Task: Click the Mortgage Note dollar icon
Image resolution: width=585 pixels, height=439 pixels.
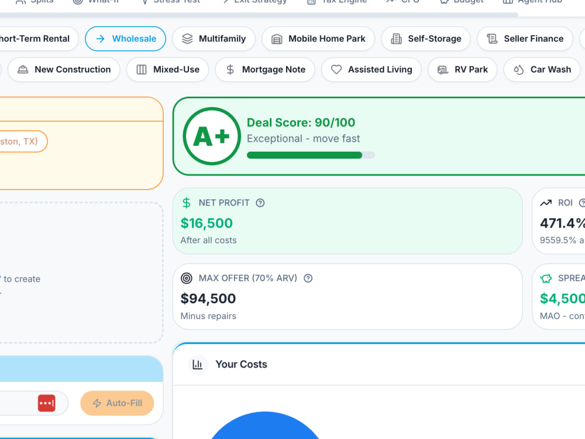Action: (230, 70)
